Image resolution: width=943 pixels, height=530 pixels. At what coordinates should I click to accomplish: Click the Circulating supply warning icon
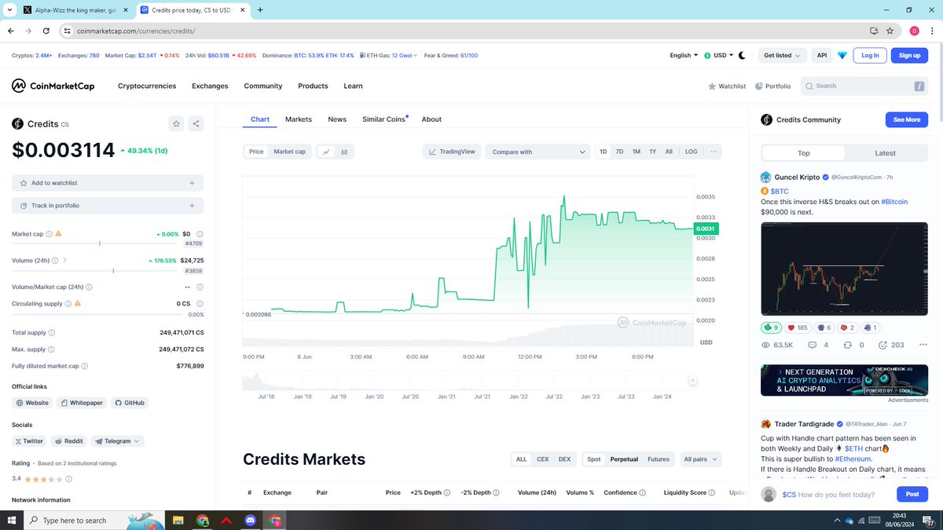[x=77, y=303]
